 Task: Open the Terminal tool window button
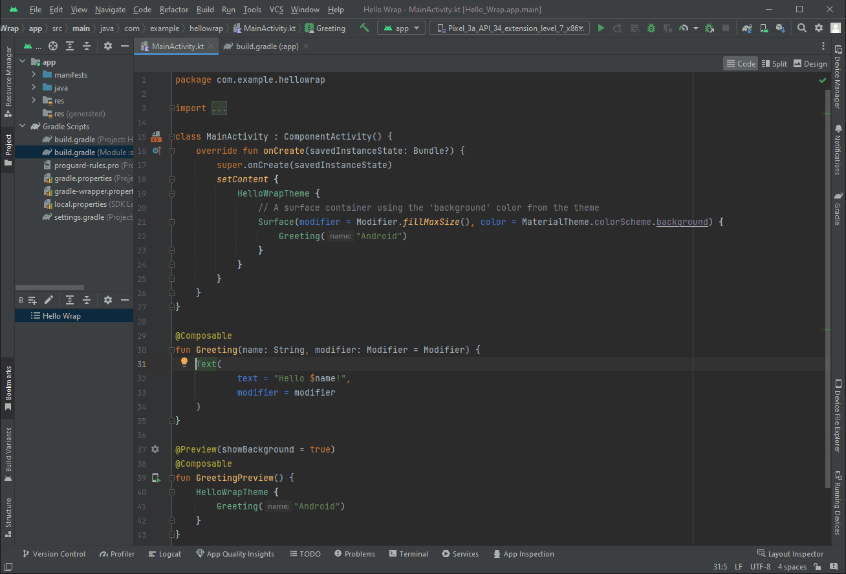(x=409, y=554)
